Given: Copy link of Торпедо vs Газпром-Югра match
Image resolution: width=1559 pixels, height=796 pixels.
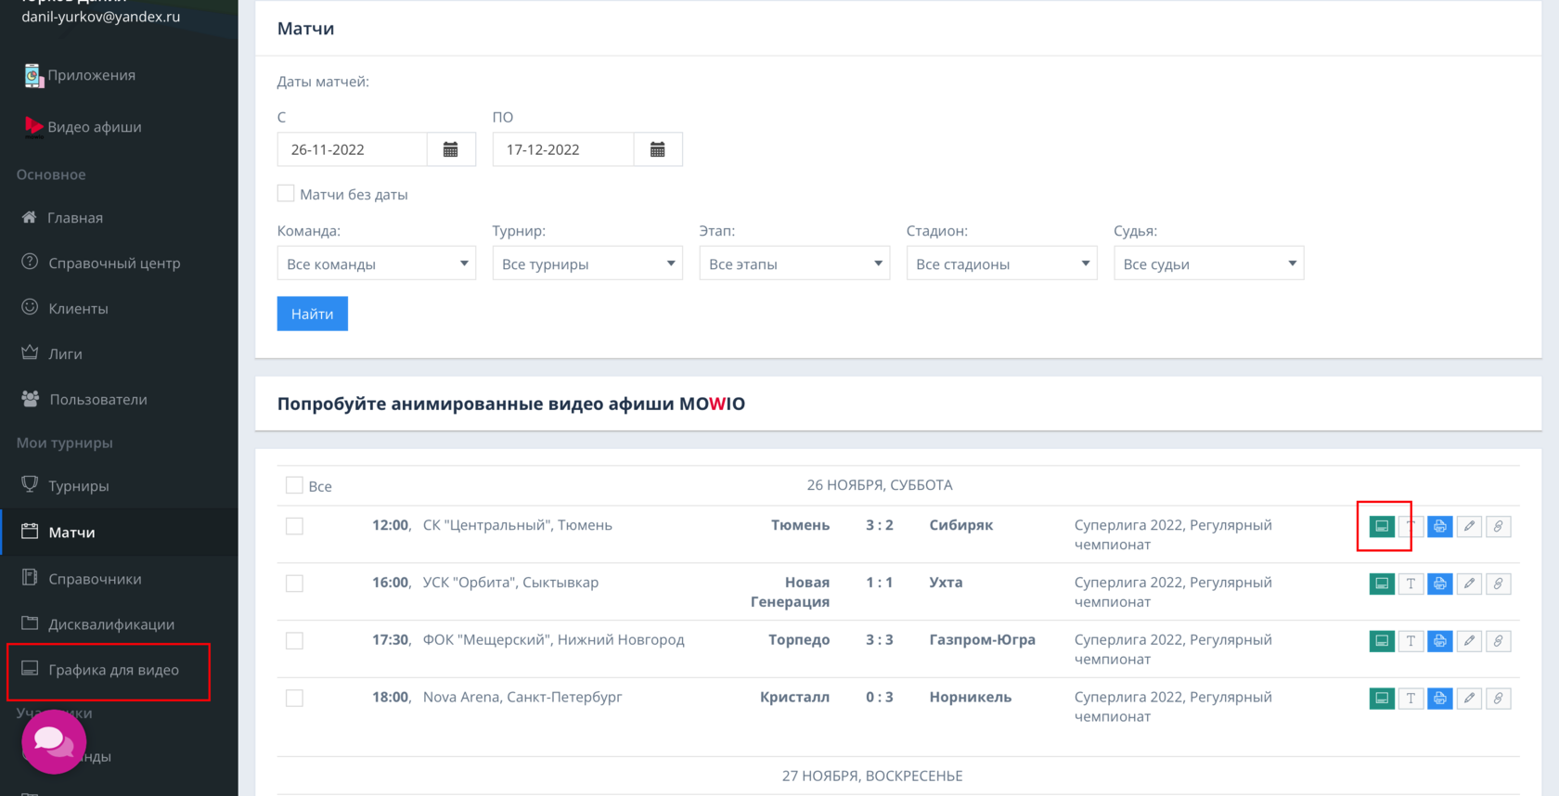Looking at the screenshot, I should pos(1498,641).
